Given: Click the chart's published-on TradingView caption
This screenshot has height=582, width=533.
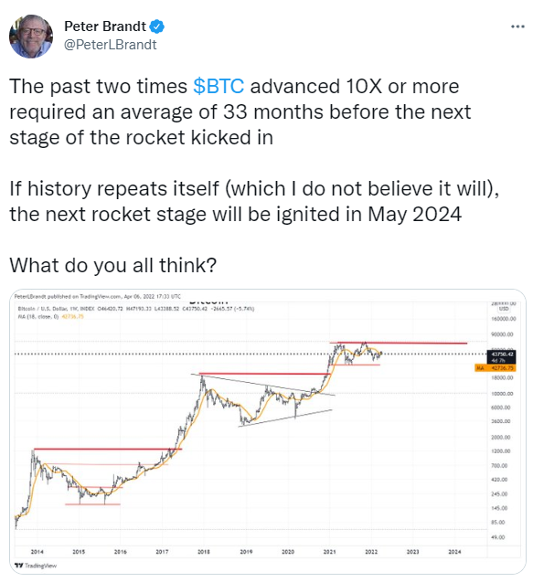Looking at the screenshot, I should 97,296.
